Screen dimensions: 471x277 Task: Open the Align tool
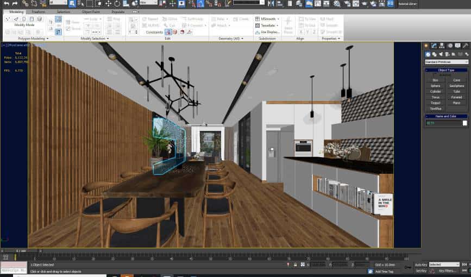(x=280, y=4)
